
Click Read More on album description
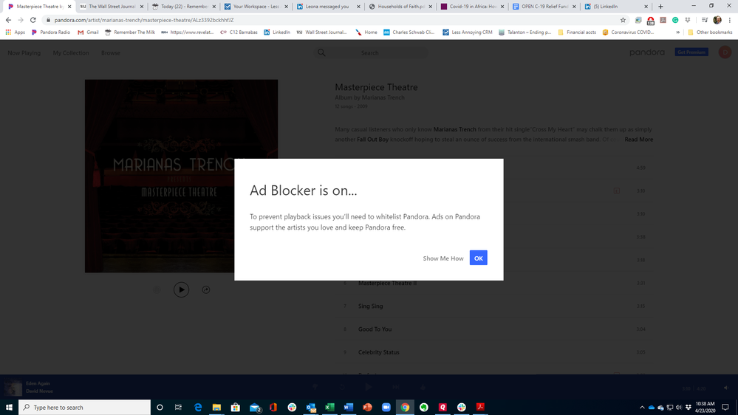coord(639,140)
